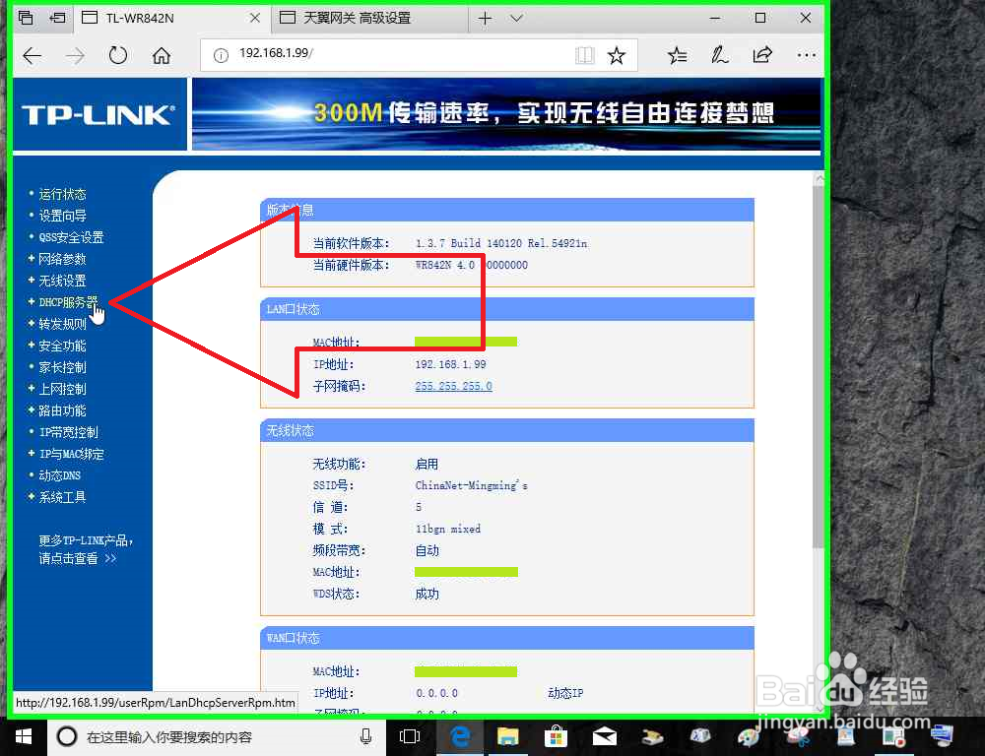This screenshot has width=985, height=756.
Task: Open 设置向导 in the sidebar
Action: pos(61,216)
